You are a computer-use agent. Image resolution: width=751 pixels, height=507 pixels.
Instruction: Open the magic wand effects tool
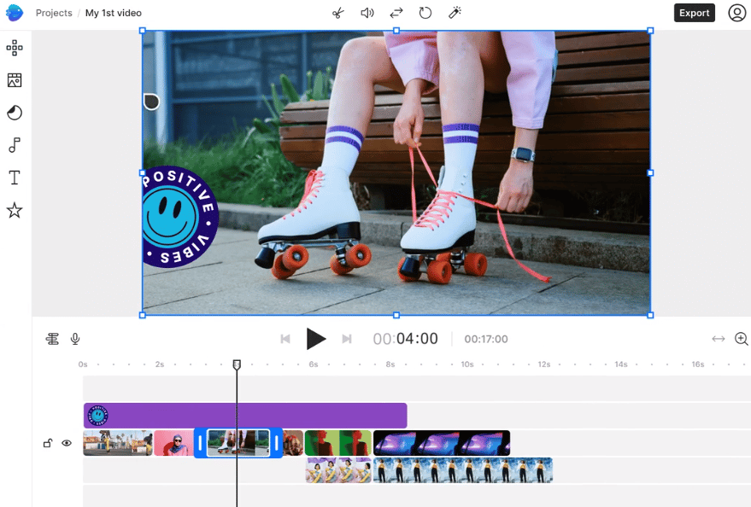(455, 13)
